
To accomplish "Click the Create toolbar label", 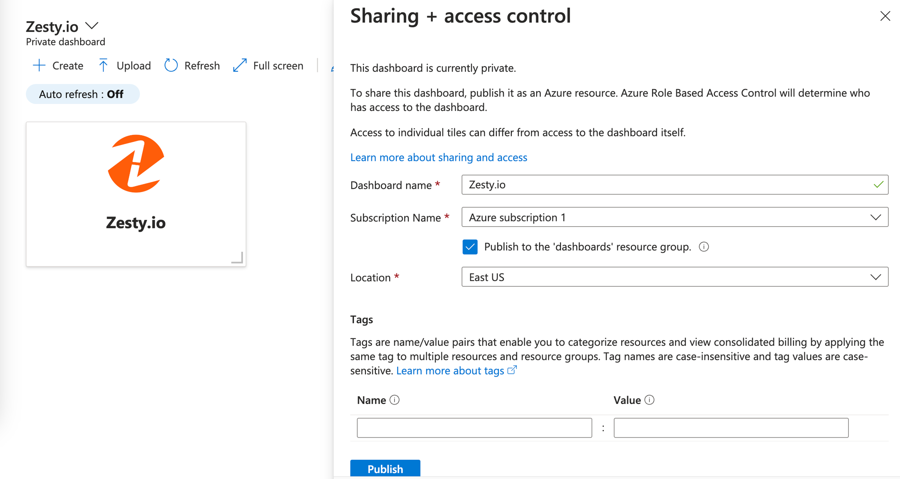I will tap(68, 66).
